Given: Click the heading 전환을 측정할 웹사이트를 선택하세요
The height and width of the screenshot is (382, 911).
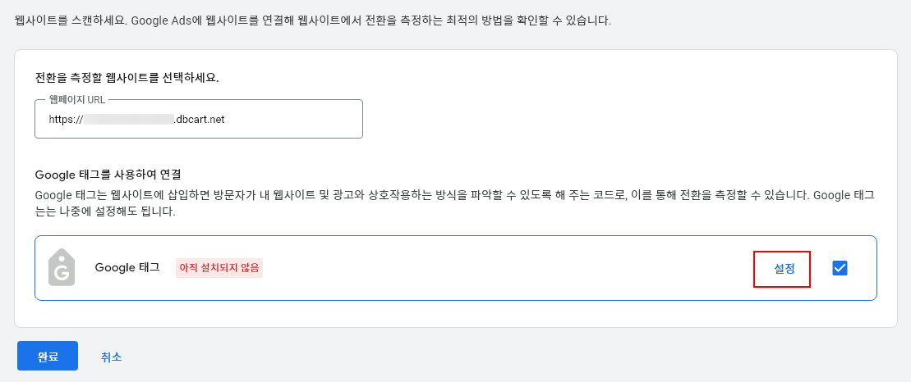Looking at the screenshot, I should [132, 79].
